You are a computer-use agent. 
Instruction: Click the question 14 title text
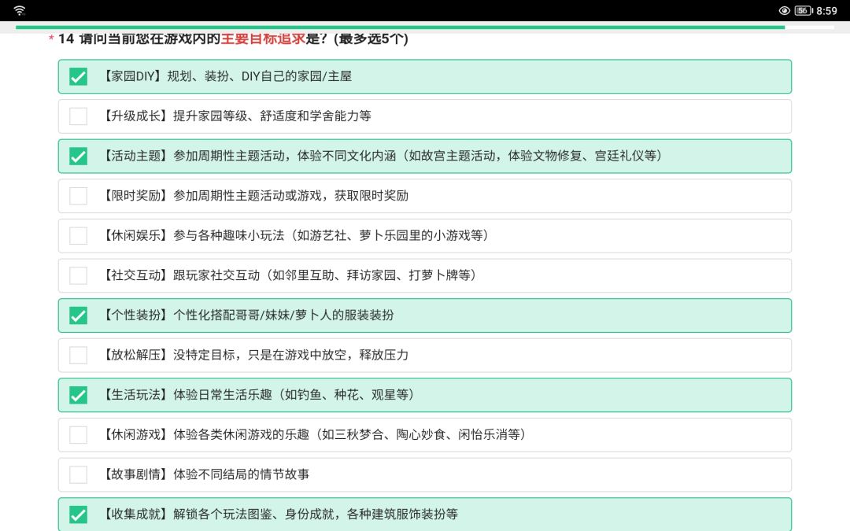(x=233, y=39)
